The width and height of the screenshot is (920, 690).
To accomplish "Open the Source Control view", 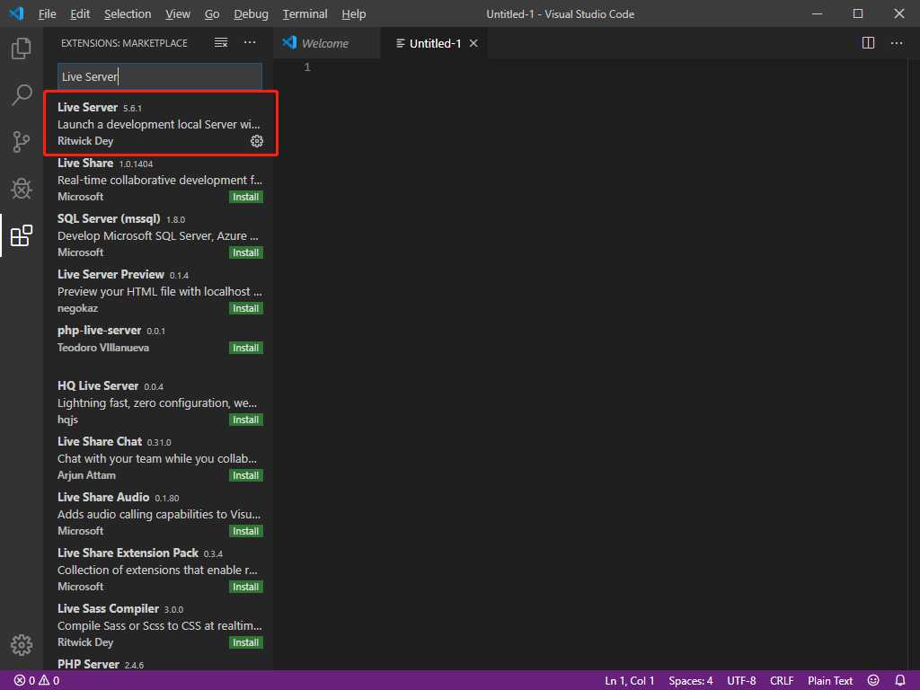I will (22, 141).
